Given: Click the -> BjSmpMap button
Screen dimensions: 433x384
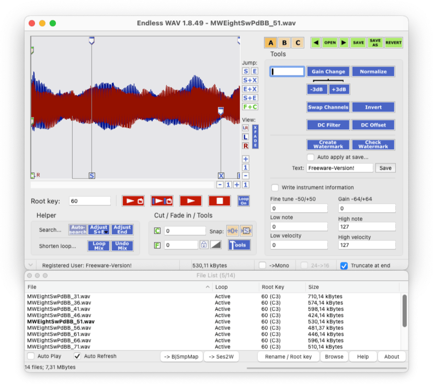Looking at the screenshot, I should (181, 357).
